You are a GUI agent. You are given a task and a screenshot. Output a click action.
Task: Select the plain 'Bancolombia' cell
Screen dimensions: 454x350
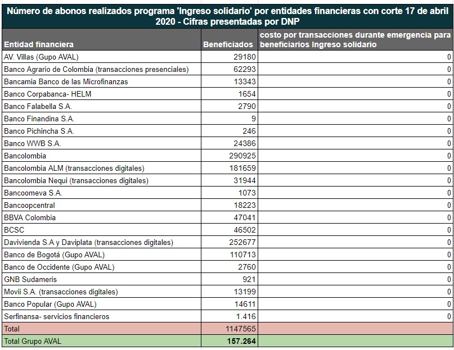(x=101, y=156)
